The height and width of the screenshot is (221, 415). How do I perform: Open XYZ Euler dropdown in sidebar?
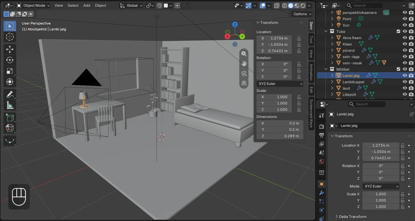(280, 84)
